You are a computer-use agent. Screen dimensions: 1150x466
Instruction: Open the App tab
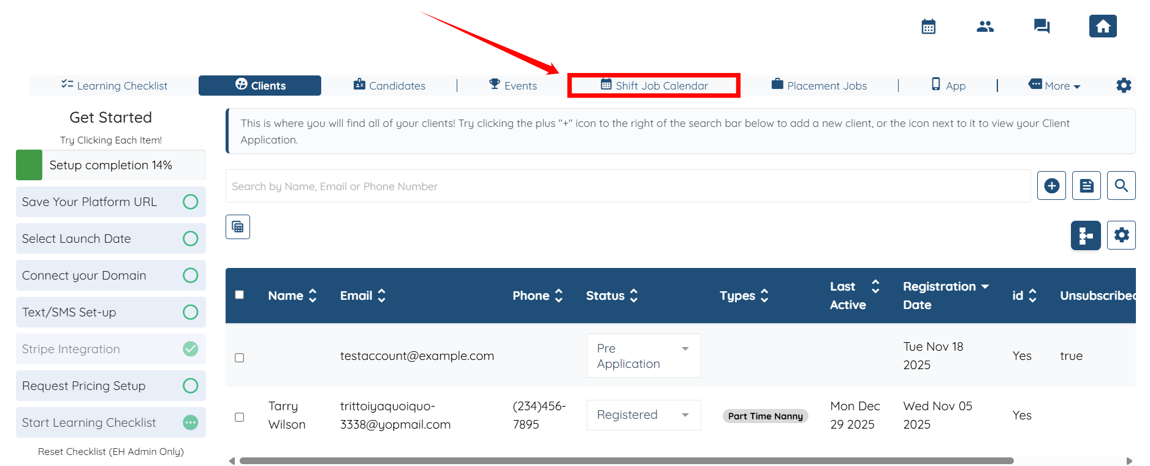tap(948, 85)
